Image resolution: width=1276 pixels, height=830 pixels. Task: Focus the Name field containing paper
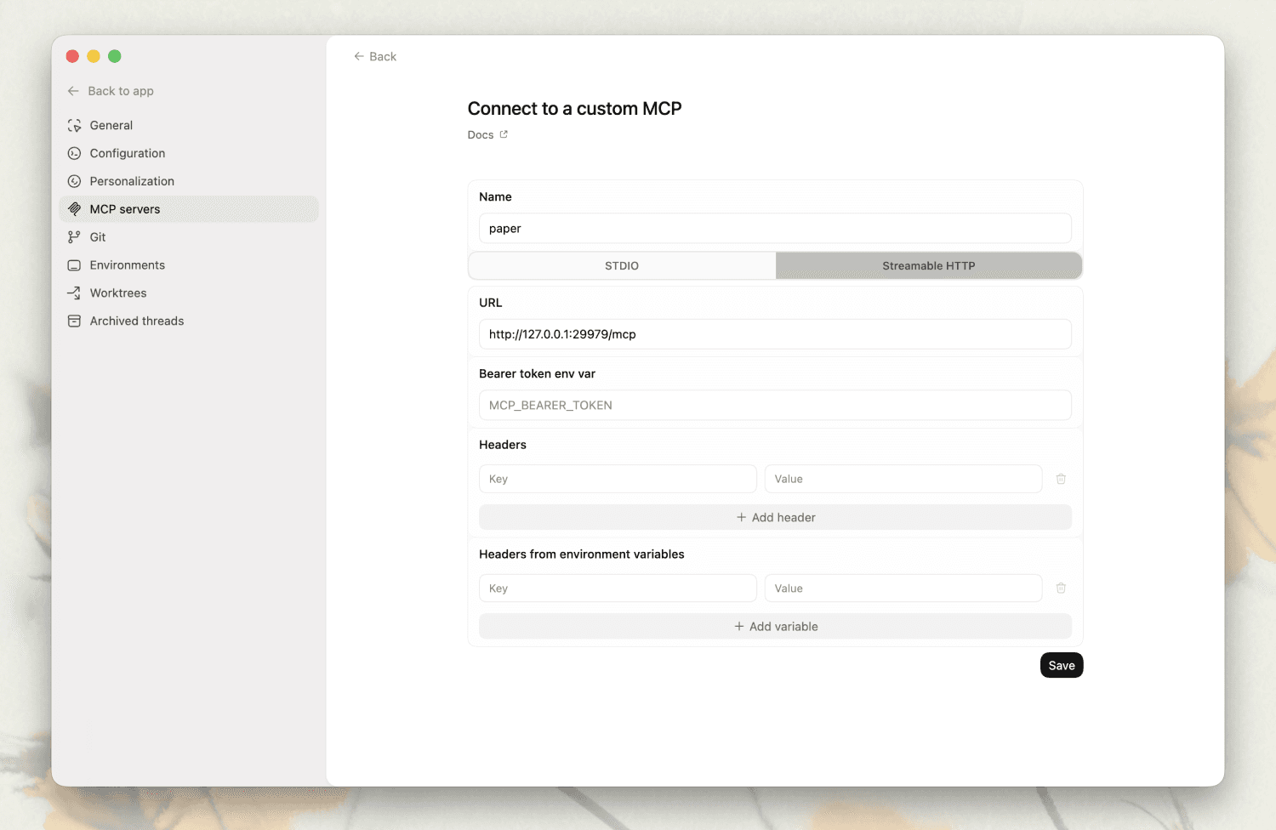(775, 228)
